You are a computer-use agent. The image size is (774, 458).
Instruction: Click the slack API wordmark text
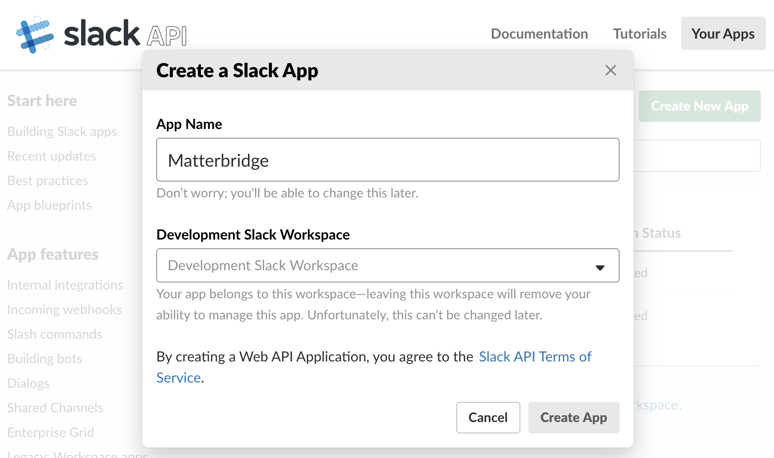point(125,34)
